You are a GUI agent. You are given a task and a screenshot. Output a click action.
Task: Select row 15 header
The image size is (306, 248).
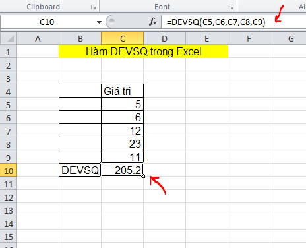[9, 237]
